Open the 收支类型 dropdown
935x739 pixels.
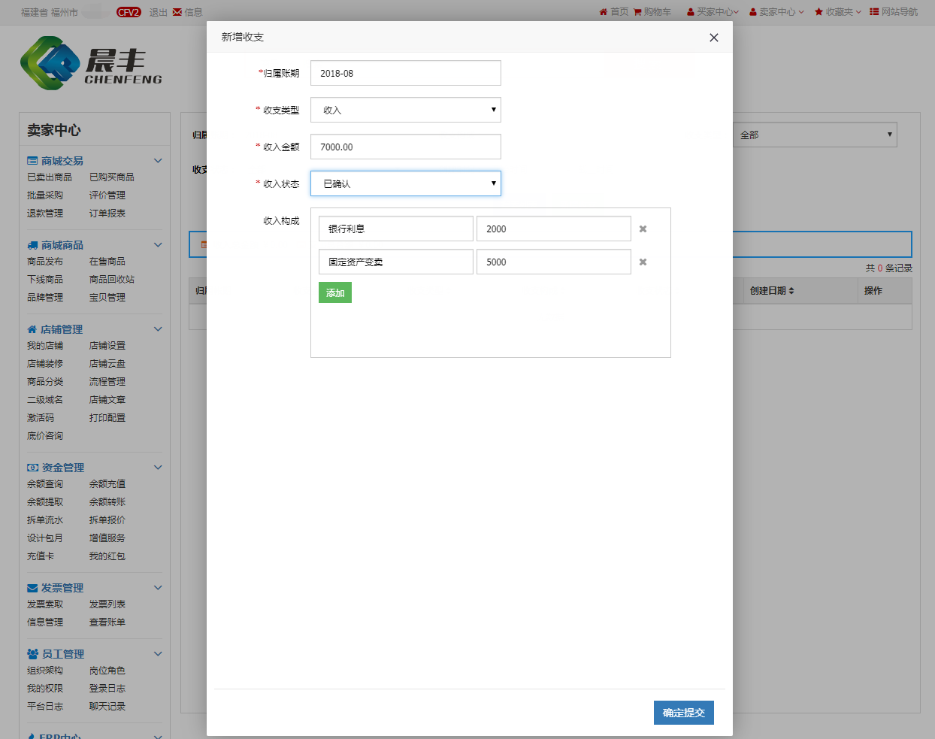[405, 110]
